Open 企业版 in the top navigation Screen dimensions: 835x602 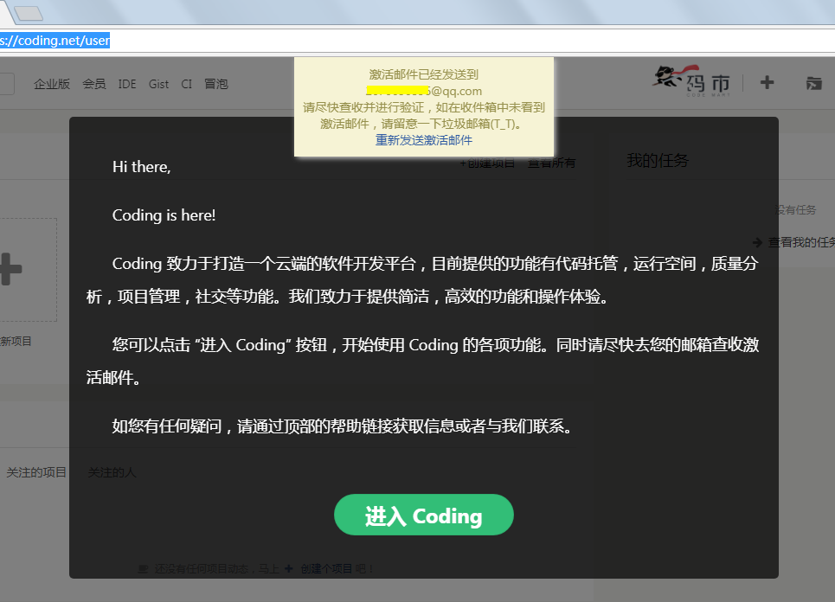click(x=51, y=84)
